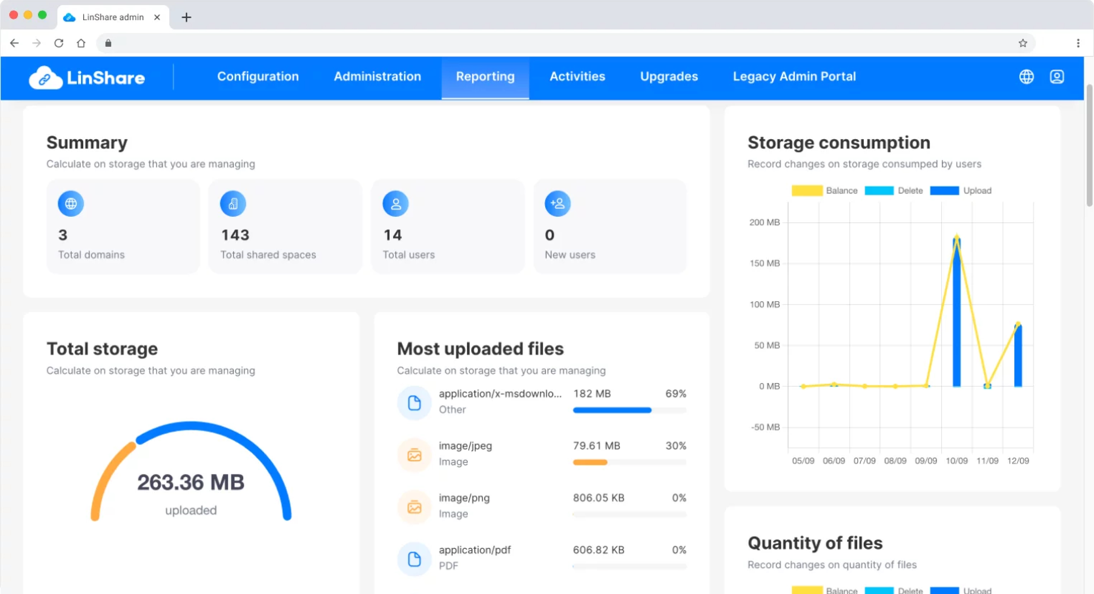Click the language globe icon in header
This screenshot has height=594, width=1094.
pos(1026,77)
